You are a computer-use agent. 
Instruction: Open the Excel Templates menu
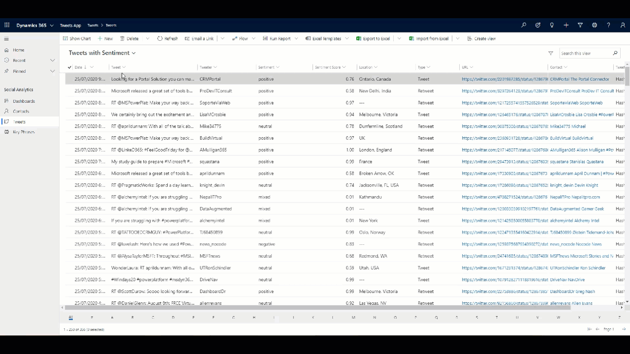(327, 38)
